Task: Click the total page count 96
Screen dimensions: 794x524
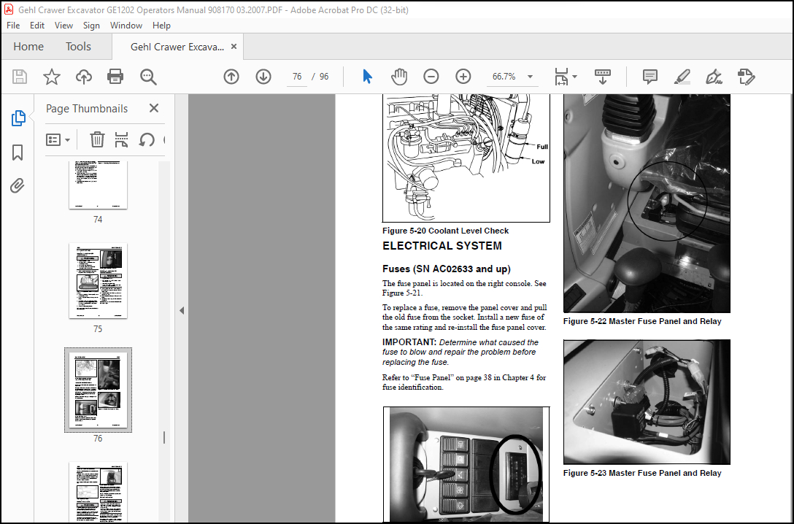Action: (324, 77)
